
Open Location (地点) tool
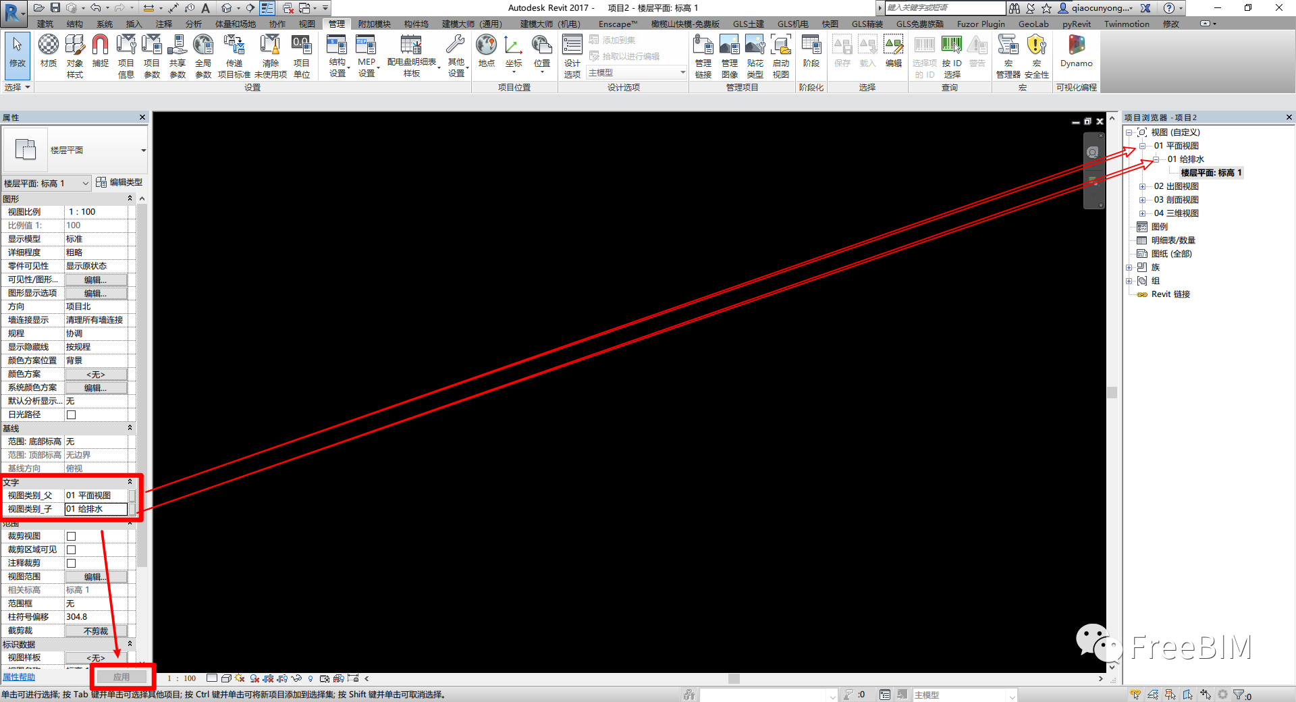click(486, 52)
